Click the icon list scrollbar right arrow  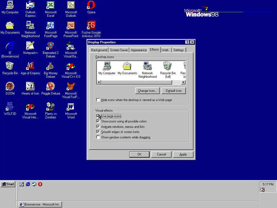(x=183, y=82)
